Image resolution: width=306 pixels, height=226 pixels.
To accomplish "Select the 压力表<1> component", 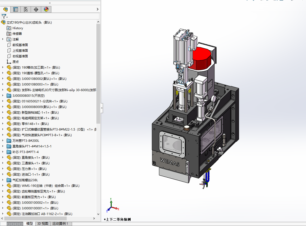I will [x=29, y=169].
